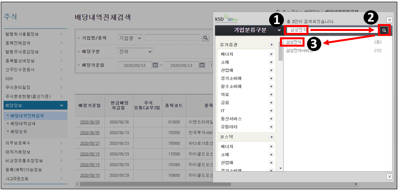Click the 2020/06/09 배정기준일 link
The height and width of the screenshot is (191, 399).
pyautogui.click(x=90, y=122)
